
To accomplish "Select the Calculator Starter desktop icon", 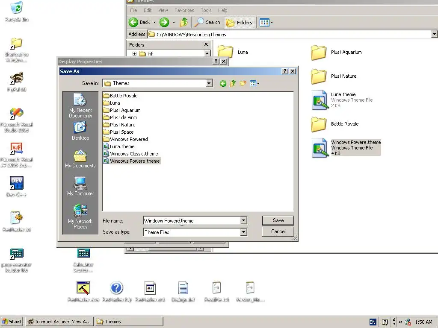I will coord(83,260).
